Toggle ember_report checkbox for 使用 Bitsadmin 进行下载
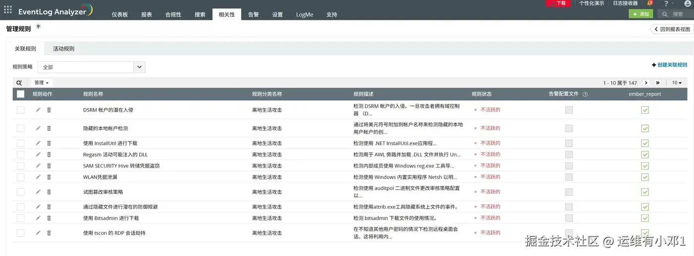Image resolution: width=694 pixels, height=256 pixels. pyautogui.click(x=645, y=218)
